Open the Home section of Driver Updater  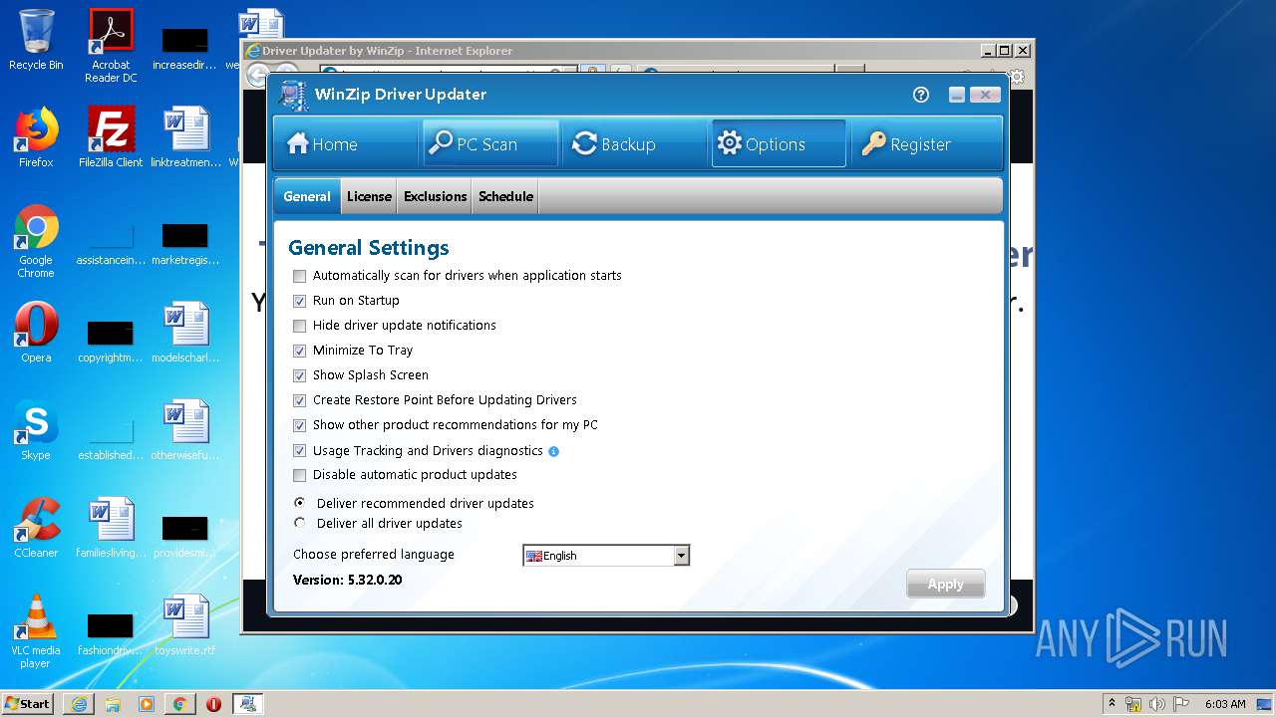click(x=345, y=144)
